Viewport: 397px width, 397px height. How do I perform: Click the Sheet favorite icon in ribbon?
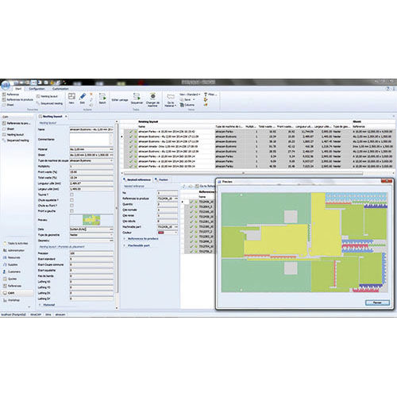pyautogui.click(x=4, y=105)
